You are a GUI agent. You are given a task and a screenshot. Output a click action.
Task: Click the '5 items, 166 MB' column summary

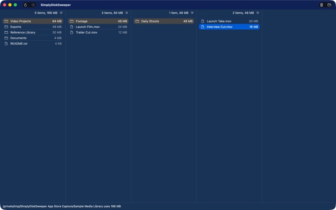[46, 13]
